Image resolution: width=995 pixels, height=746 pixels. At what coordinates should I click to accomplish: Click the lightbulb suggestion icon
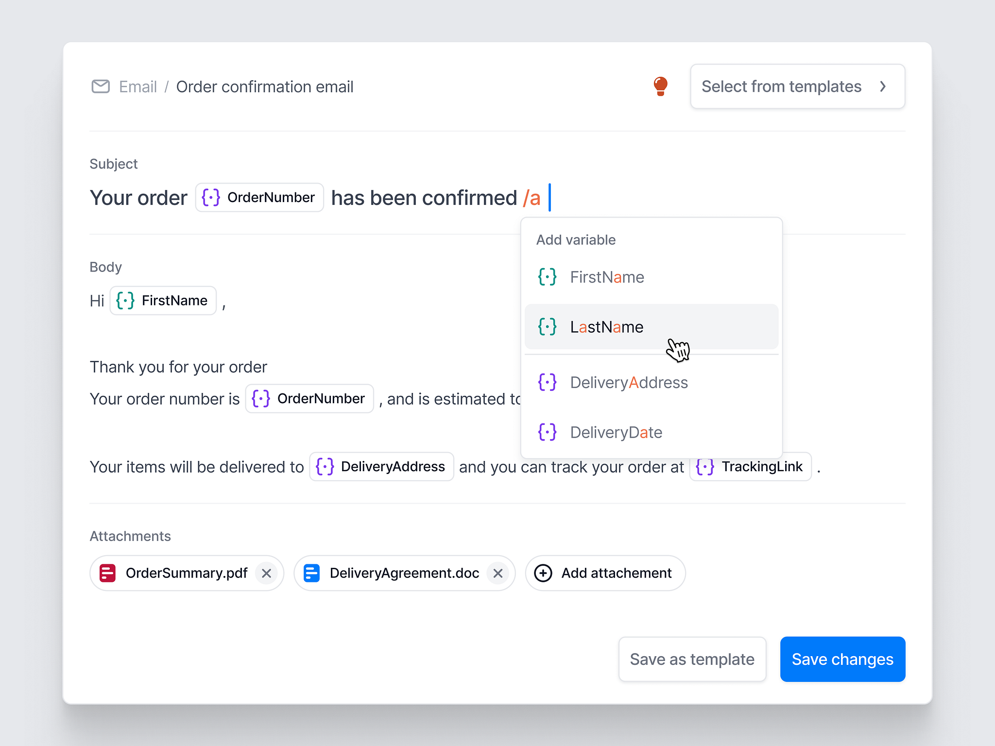click(660, 86)
